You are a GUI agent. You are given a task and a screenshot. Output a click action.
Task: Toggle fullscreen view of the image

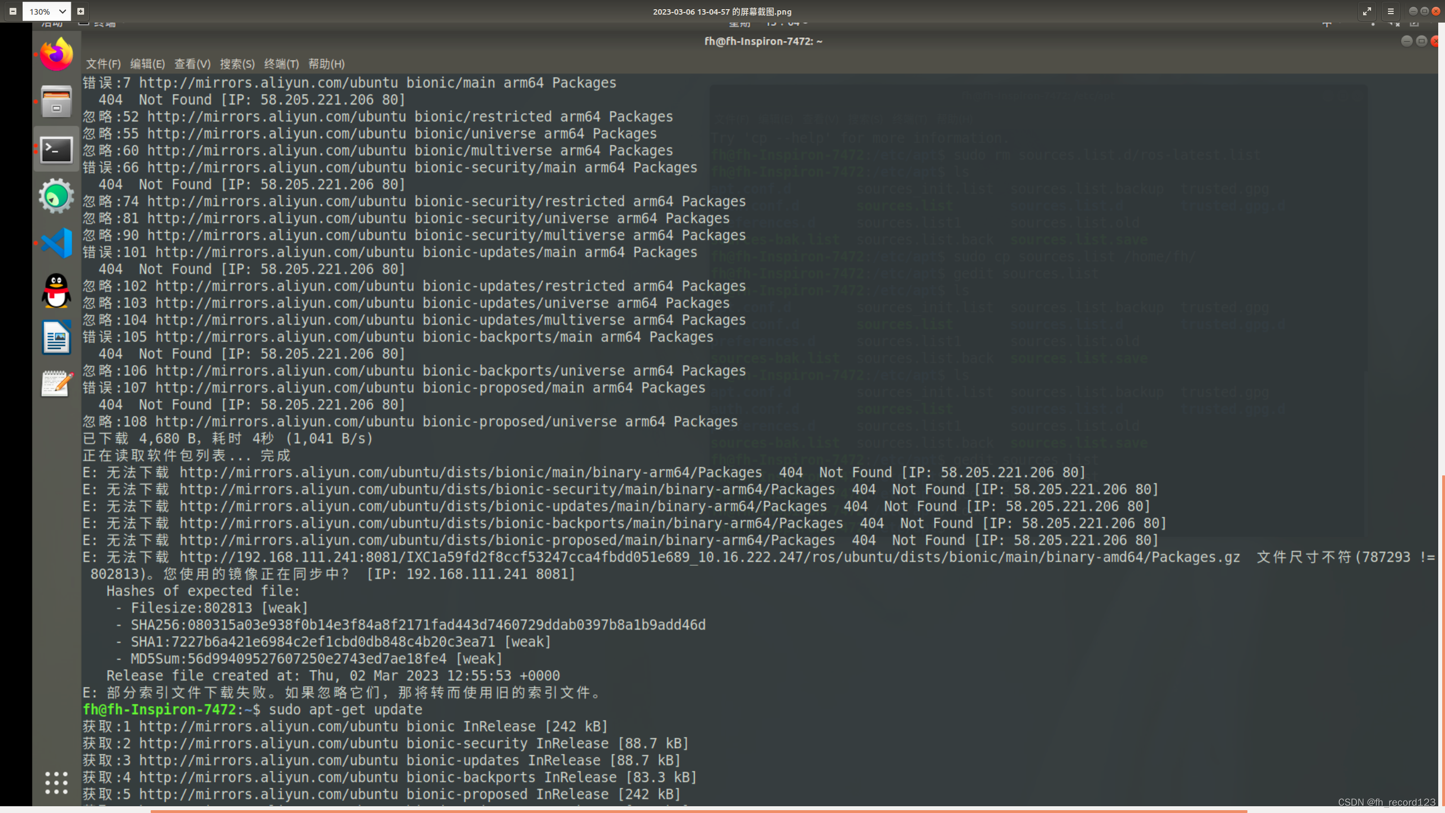pyautogui.click(x=1367, y=11)
